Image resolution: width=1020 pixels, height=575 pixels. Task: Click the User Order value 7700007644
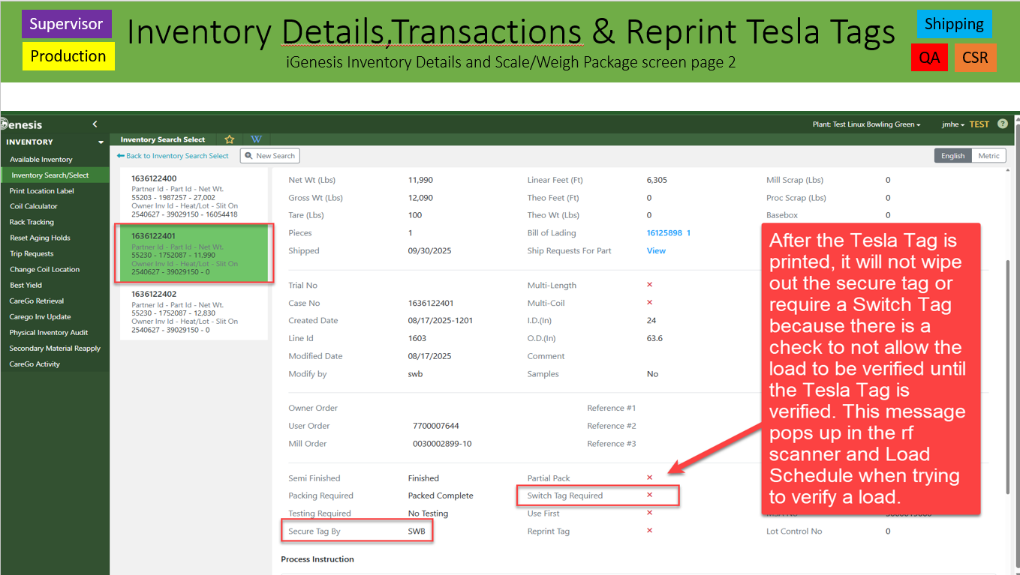[436, 426]
